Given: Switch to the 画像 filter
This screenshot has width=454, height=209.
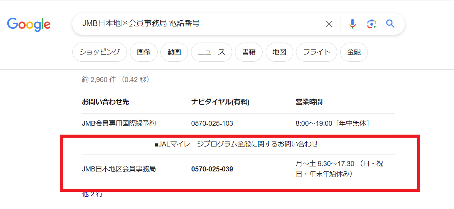Looking at the screenshot, I should [x=144, y=52].
